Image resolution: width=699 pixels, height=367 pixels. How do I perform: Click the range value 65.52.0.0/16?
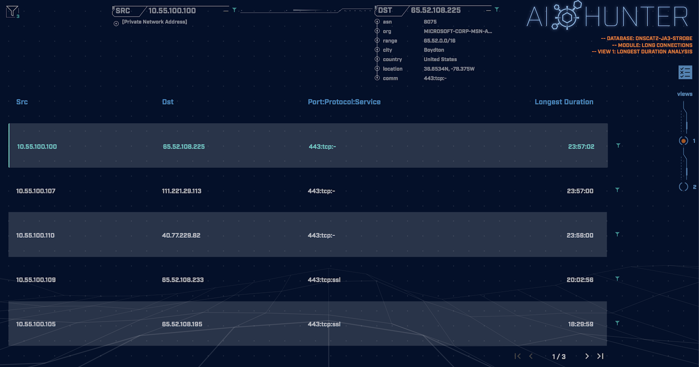coord(439,41)
